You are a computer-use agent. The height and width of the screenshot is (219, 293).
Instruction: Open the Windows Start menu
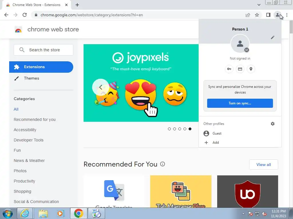coord(7,213)
